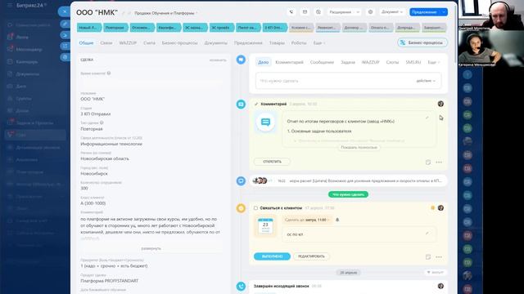Click the chat icon next to the email icon

coord(318,12)
